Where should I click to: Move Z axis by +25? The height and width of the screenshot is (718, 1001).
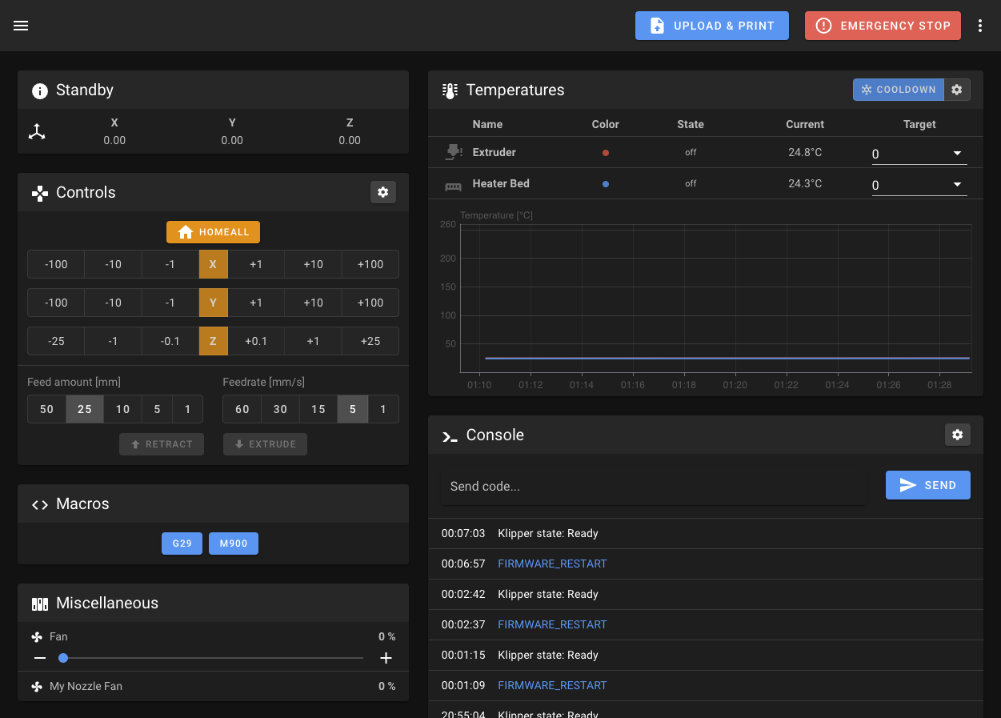click(x=370, y=341)
